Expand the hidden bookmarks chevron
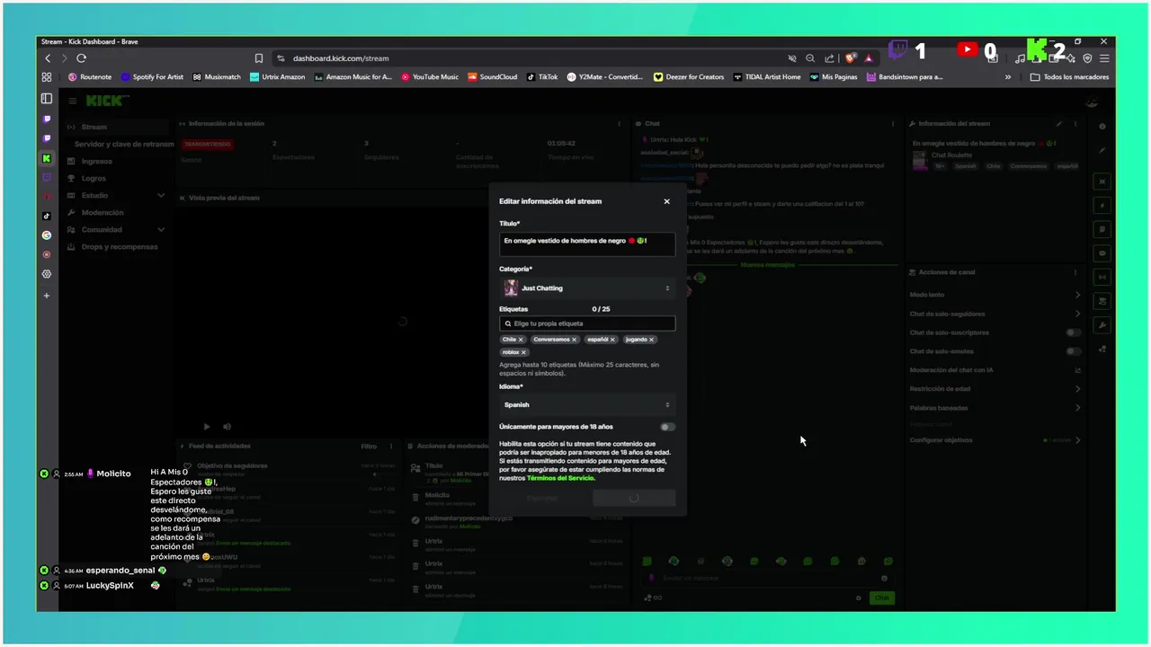This screenshot has width=1151, height=647. 1008,77
